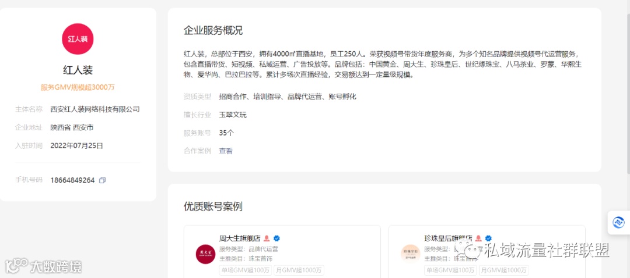Click the 擅长行业 field label
This screenshot has height=278, width=630.
coord(197,115)
